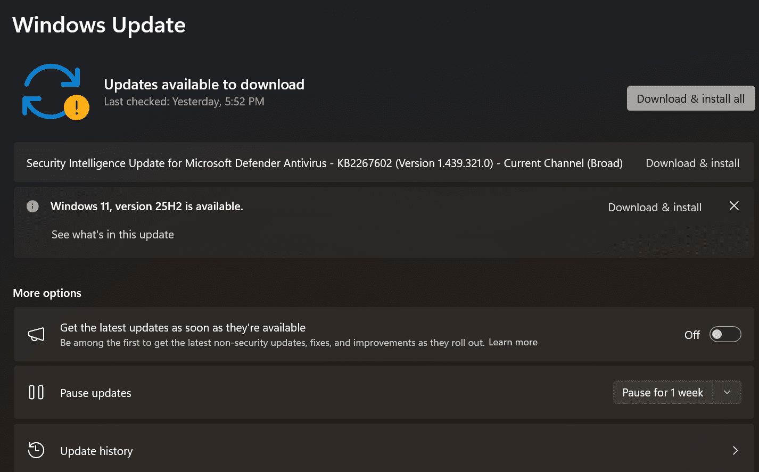Open See what's in this update
Screen dimensions: 759x472
[x=113, y=235]
